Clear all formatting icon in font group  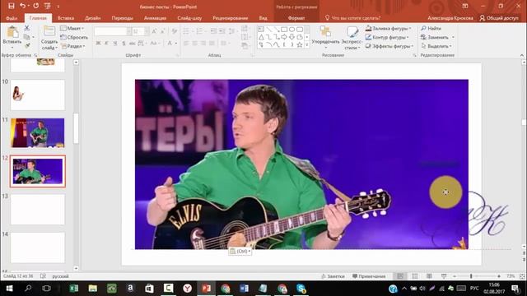(174, 31)
